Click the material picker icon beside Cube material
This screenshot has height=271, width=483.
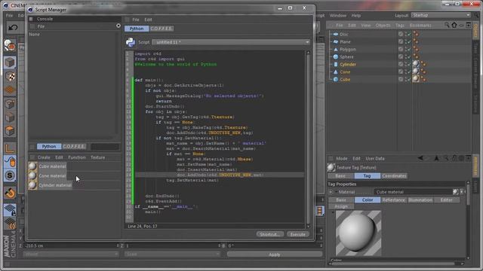pyautogui.click(x=455, y=192)
